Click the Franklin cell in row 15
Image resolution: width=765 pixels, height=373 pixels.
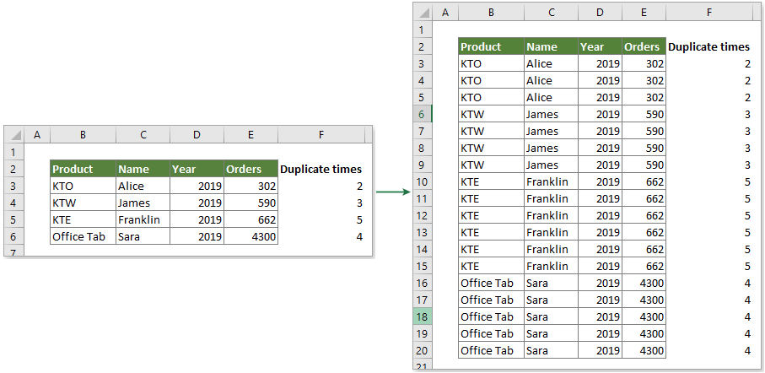551,266
